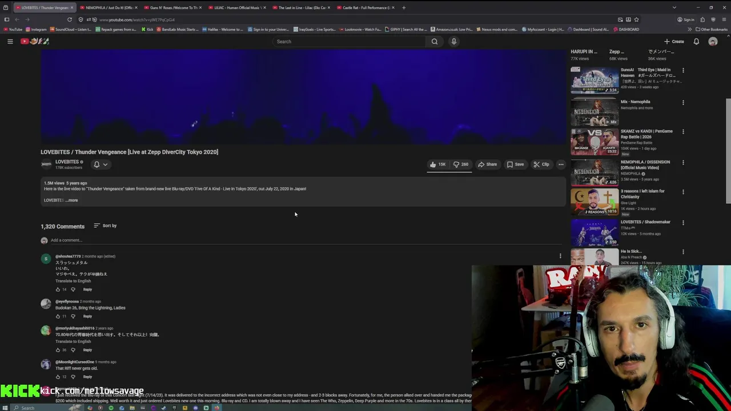Screen dimensions: 731x411
Task: Like the 'That Riff never gets old' comment
Action: (58, 377)
